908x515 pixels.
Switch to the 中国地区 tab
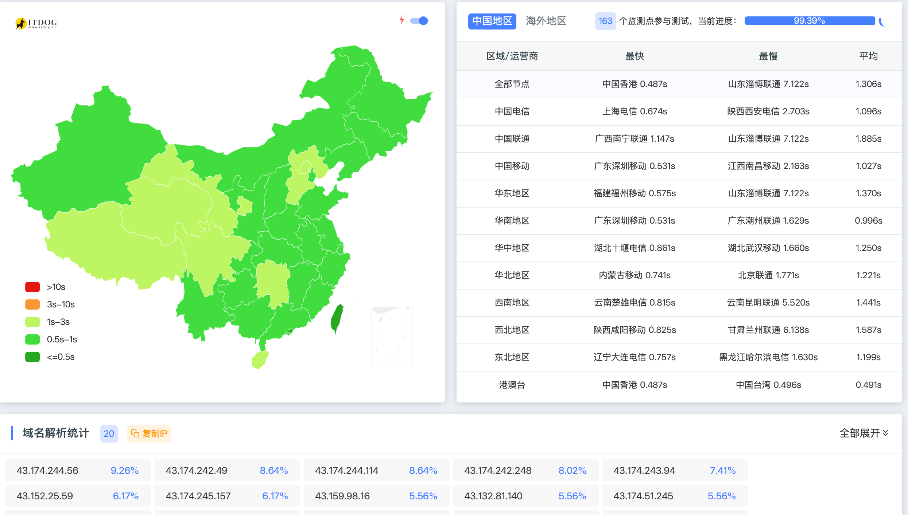(492, 21)
